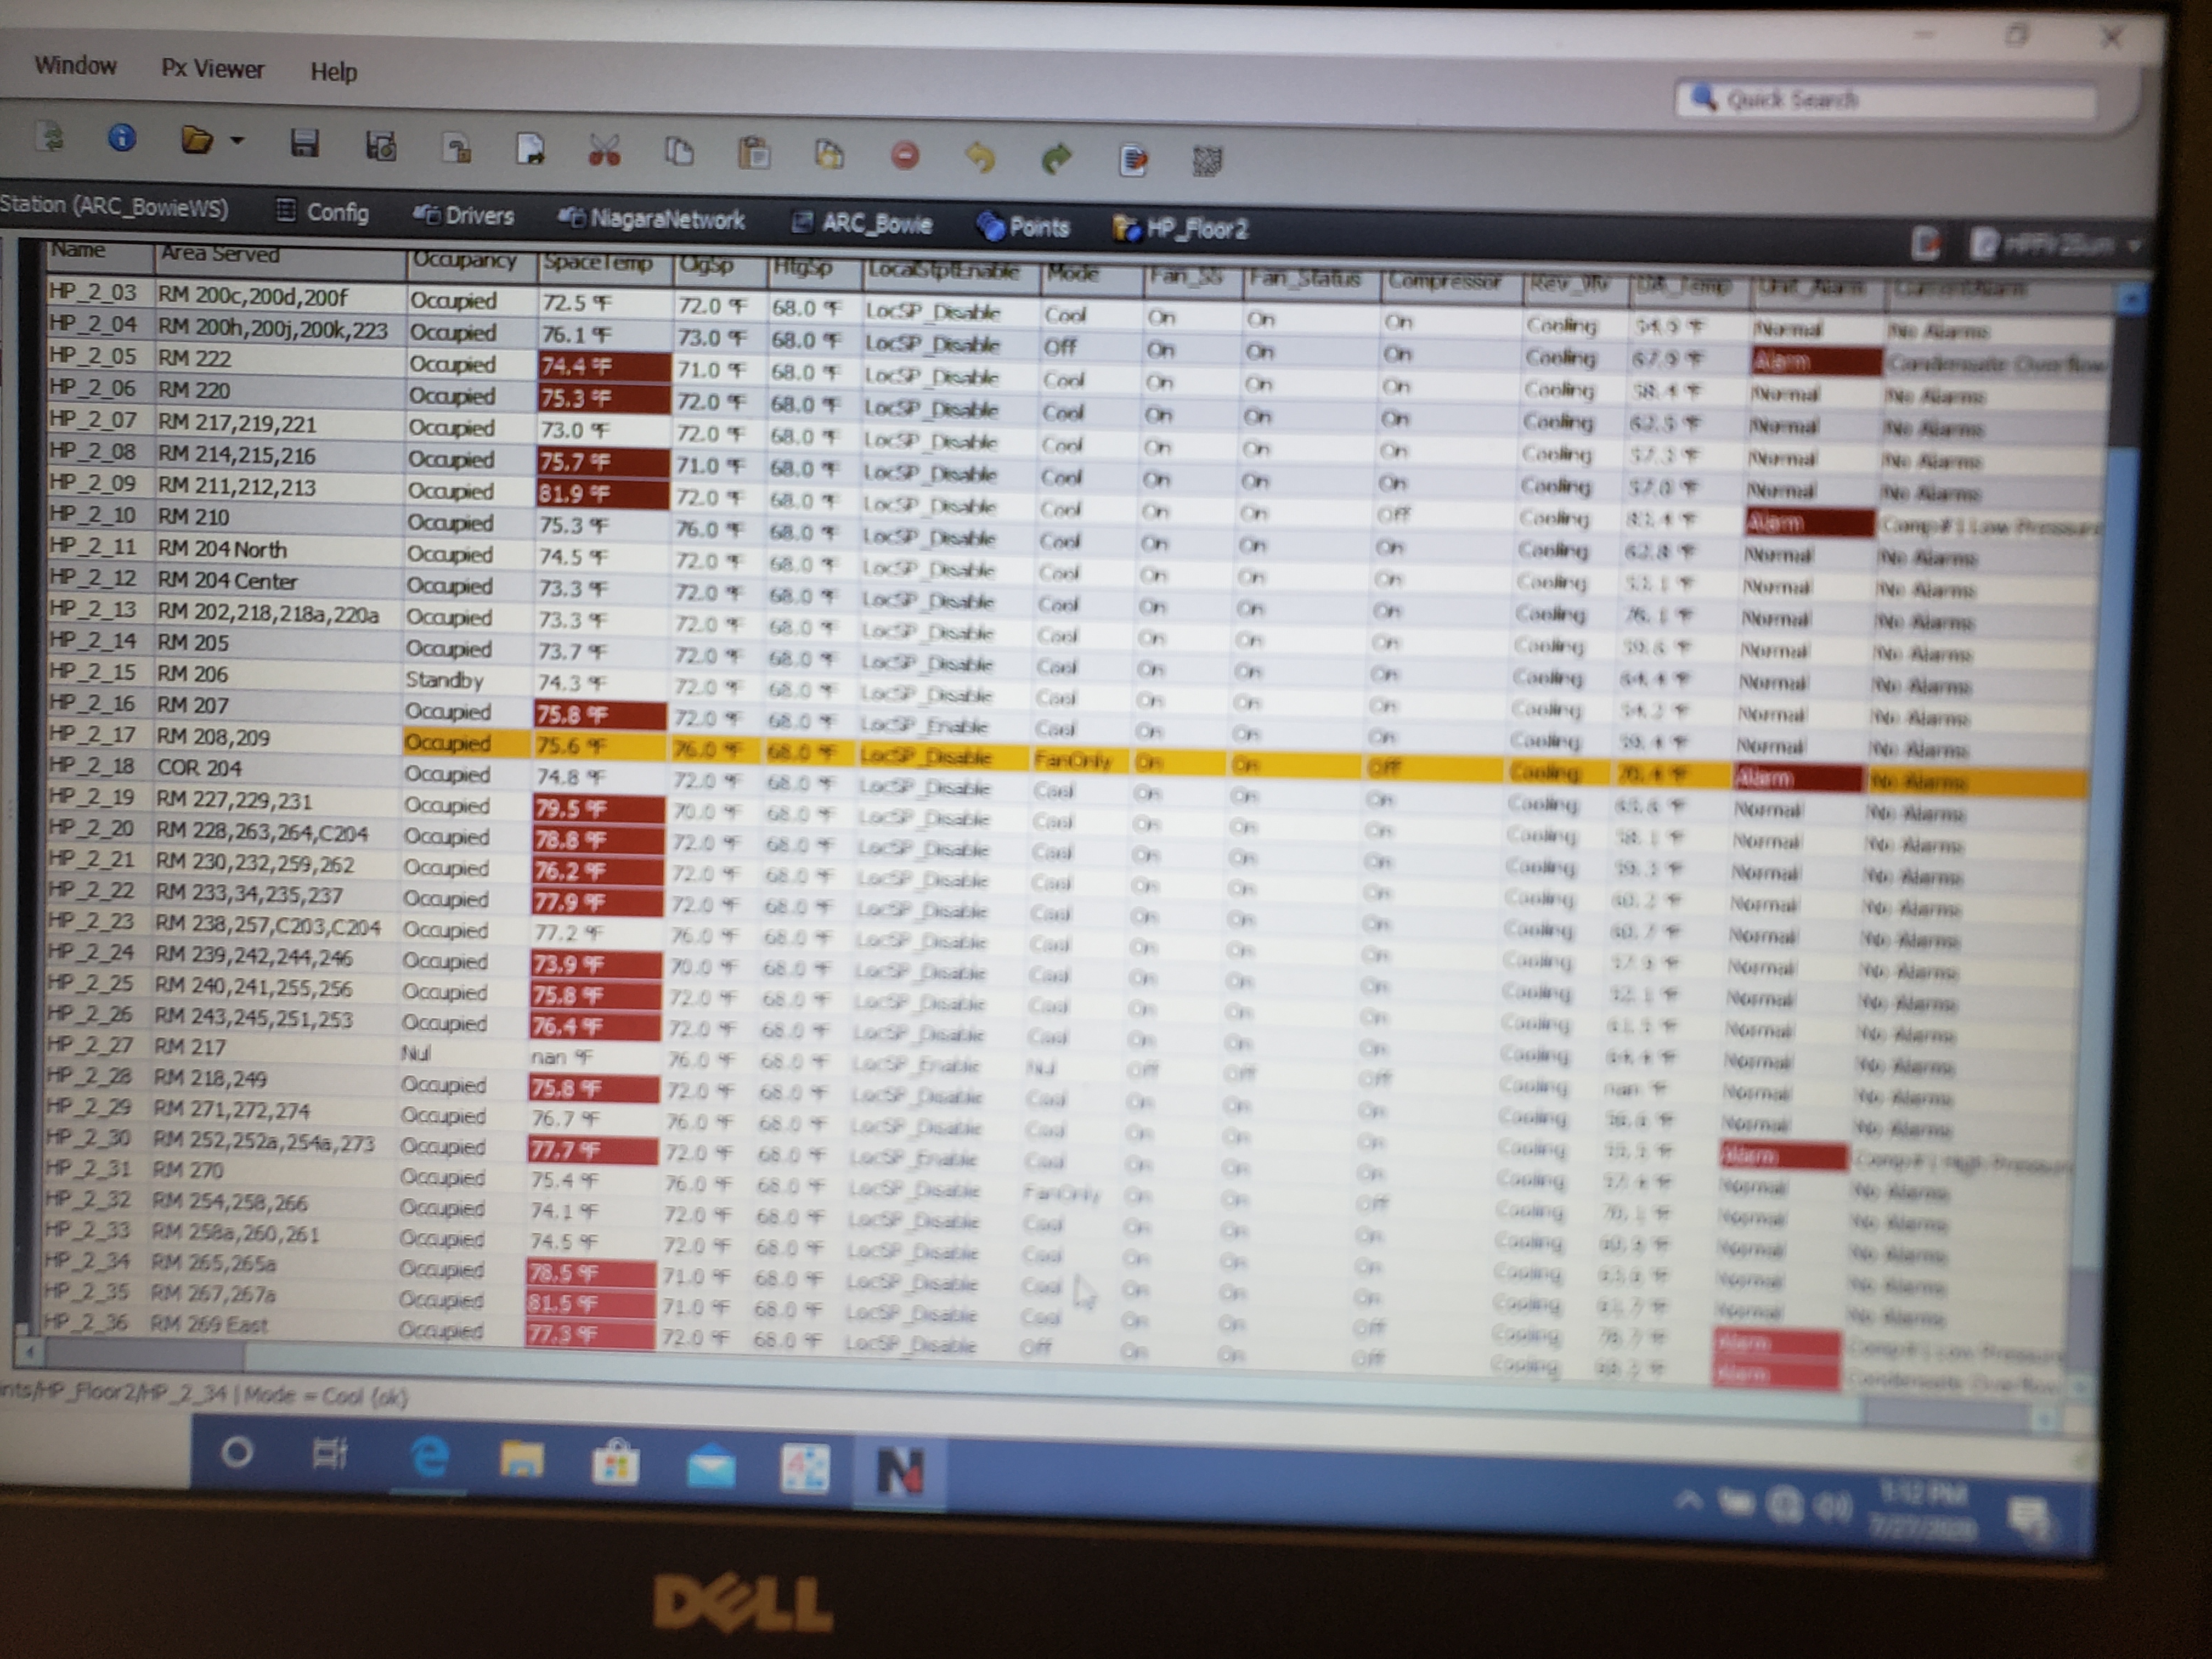Screen dimensions: 2212x1659
Task: Click the Paste clipboard icon
Action: click(754, 153)
